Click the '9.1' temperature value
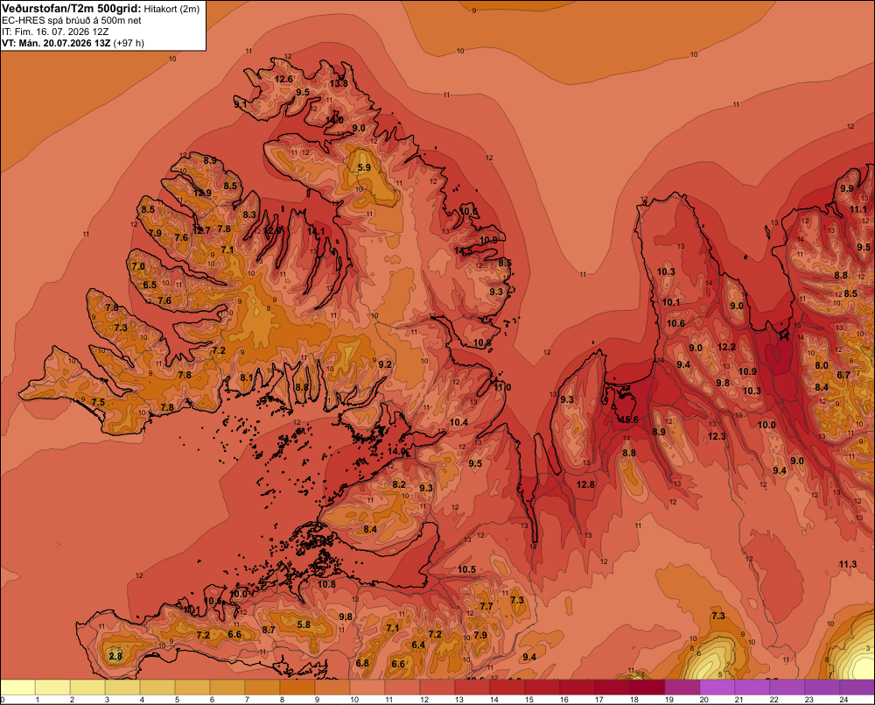Viewport: 875px width, 705px height. pos(240,104)
